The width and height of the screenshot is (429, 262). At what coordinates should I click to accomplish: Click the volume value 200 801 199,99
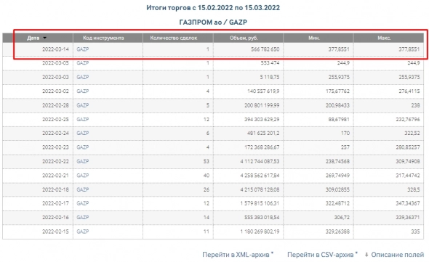pos(262,105)
